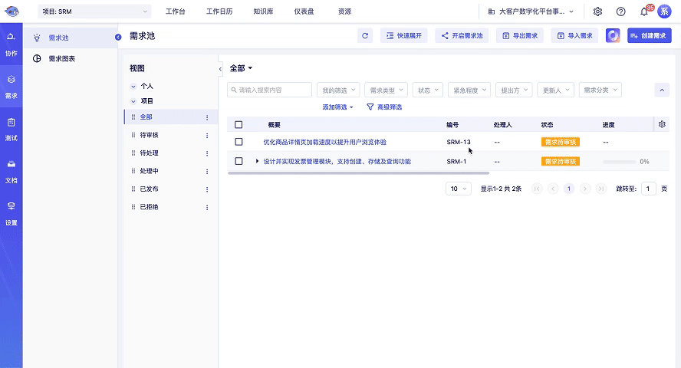Image resolution: width=681 pixels, height=368 pixels.
Task: Click the search content input field
Action: tap(270, 90)
